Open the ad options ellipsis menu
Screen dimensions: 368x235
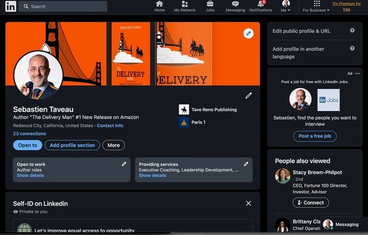coord(358,73)
